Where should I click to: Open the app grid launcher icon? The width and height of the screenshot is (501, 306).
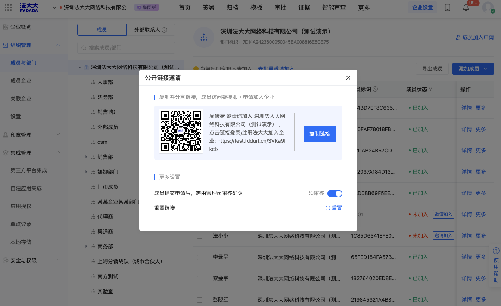point(8,7)
